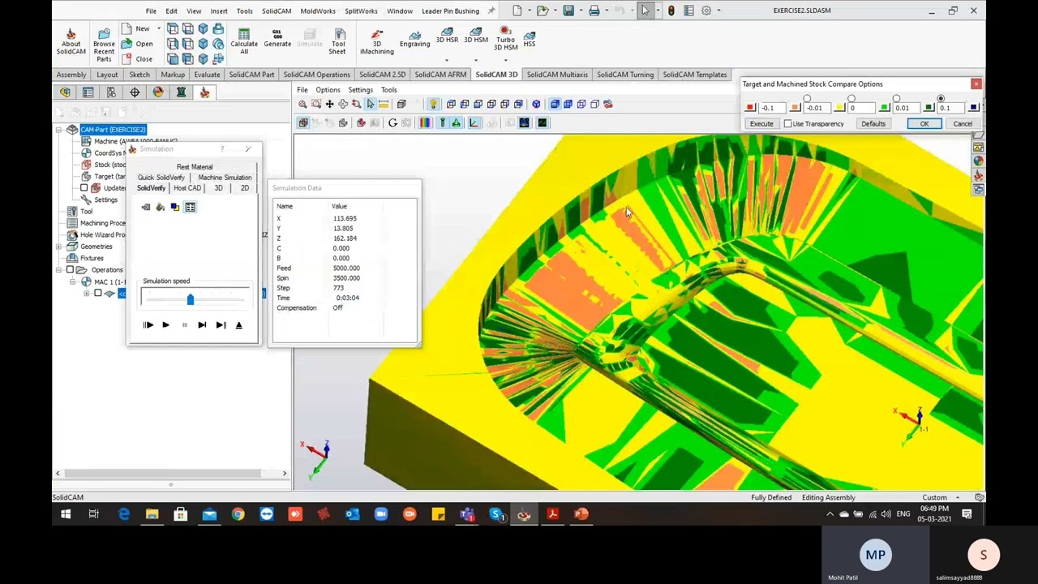The height and width of the screenshot is (584, 1038).
Task: Click the red -0.1 color swatch
Action: 750,108
